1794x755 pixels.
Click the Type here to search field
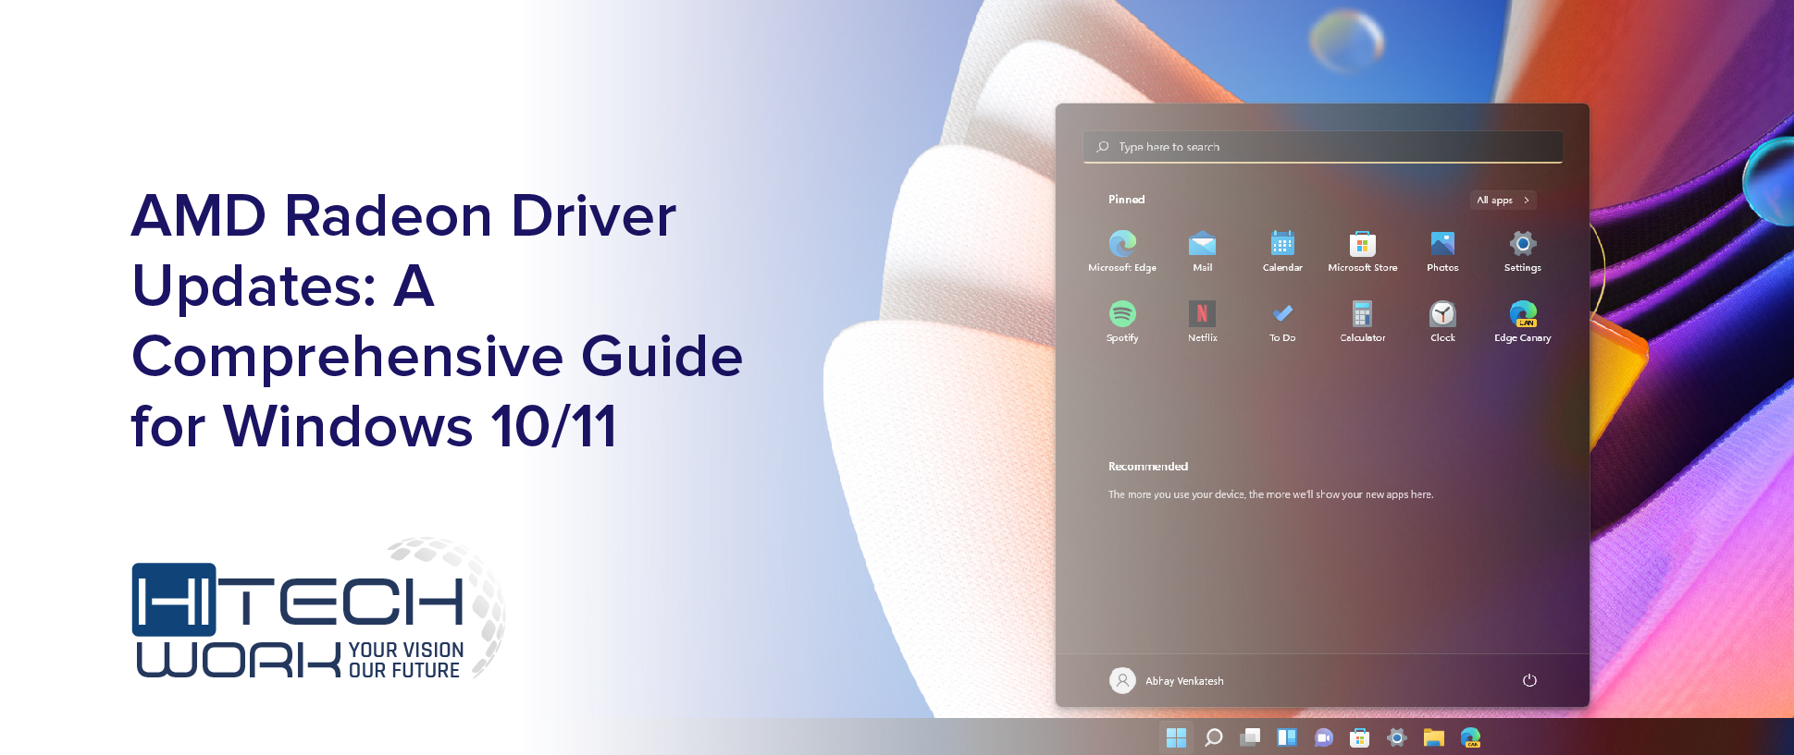point(1322,147)
